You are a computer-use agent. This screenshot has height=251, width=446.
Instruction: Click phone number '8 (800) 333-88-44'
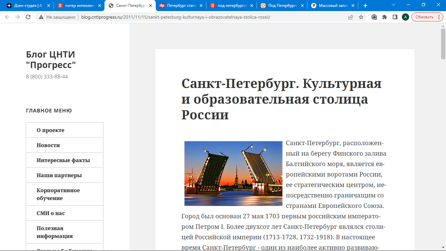point(47,77)
